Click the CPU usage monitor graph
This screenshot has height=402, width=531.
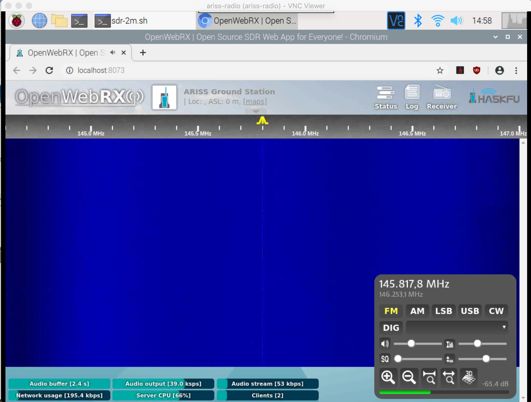514,20
